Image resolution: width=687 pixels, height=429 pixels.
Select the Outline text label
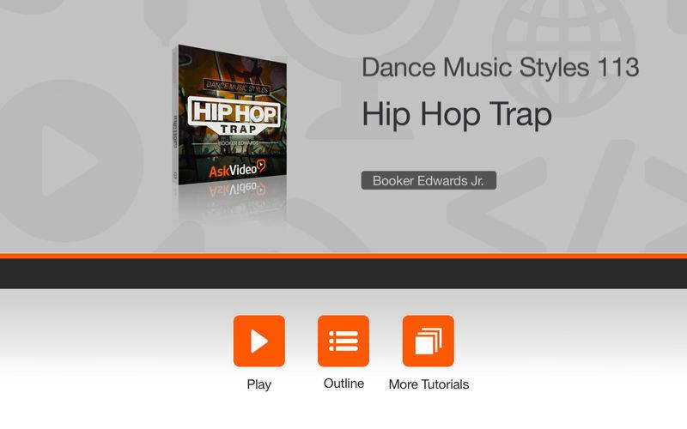coord(344,384)
